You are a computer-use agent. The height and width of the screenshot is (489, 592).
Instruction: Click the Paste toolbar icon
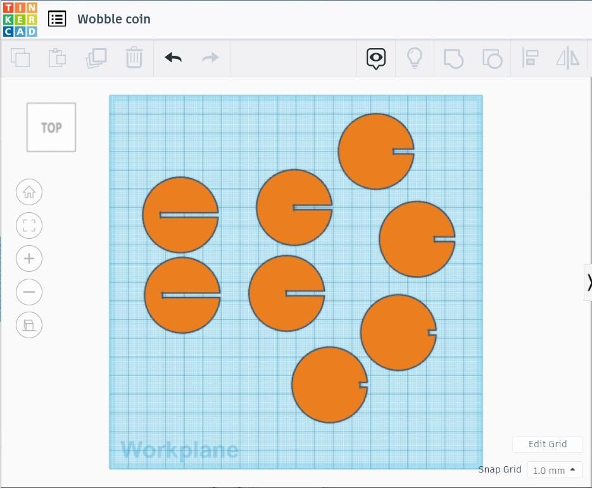click(58, 58)
